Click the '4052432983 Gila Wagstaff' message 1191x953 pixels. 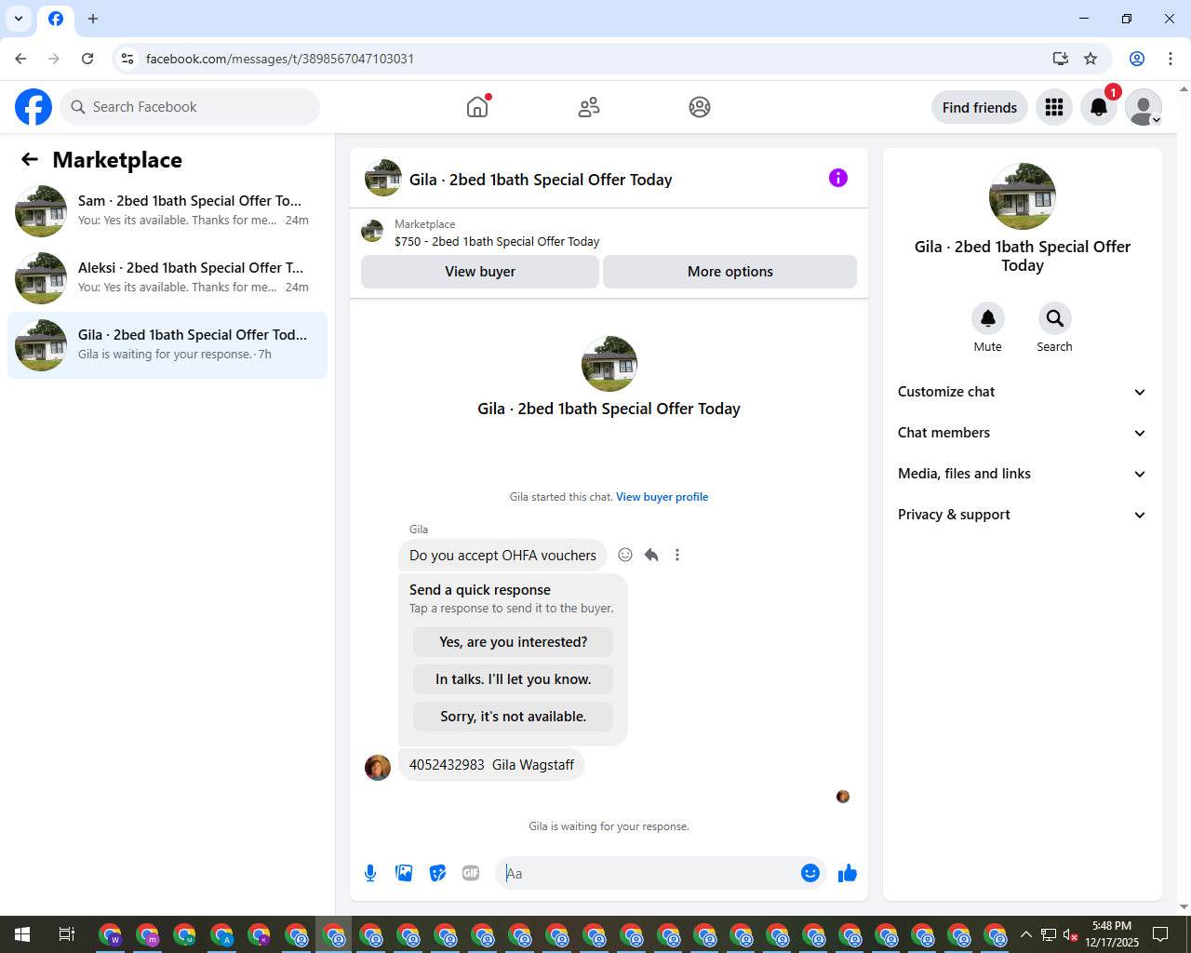(x=491, y=765)
